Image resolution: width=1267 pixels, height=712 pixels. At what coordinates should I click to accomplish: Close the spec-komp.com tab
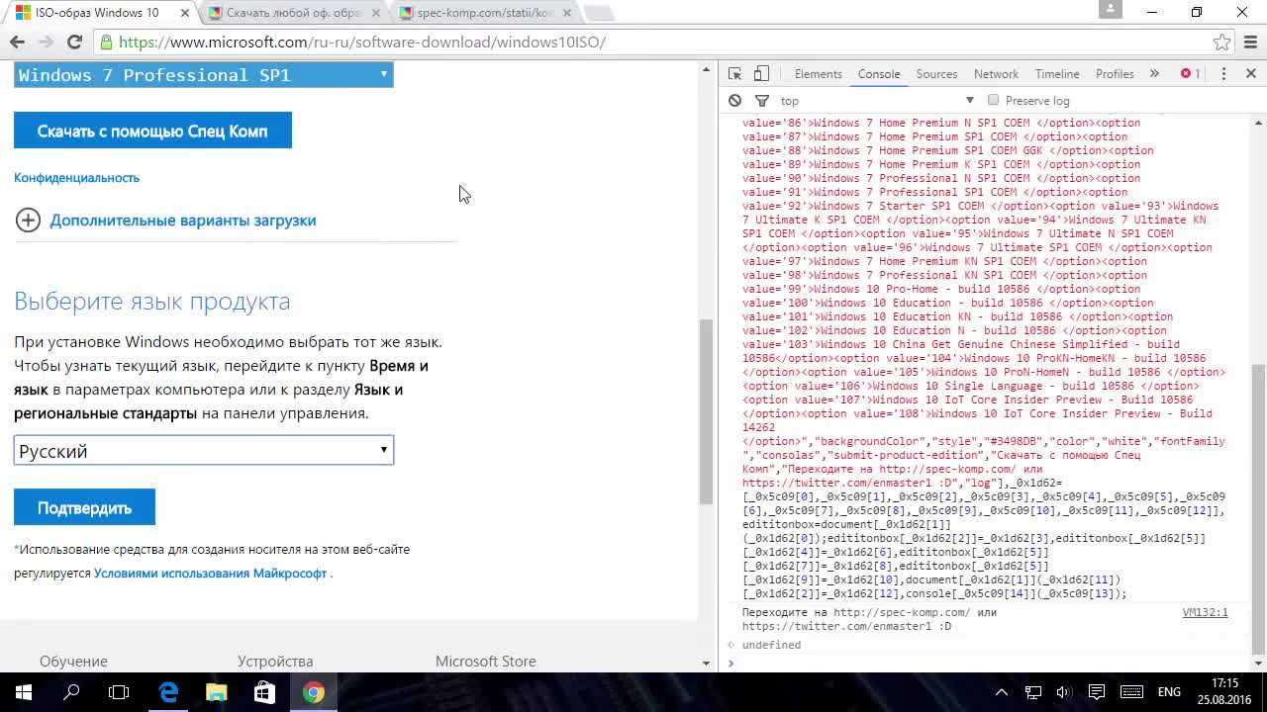[566, 13]
